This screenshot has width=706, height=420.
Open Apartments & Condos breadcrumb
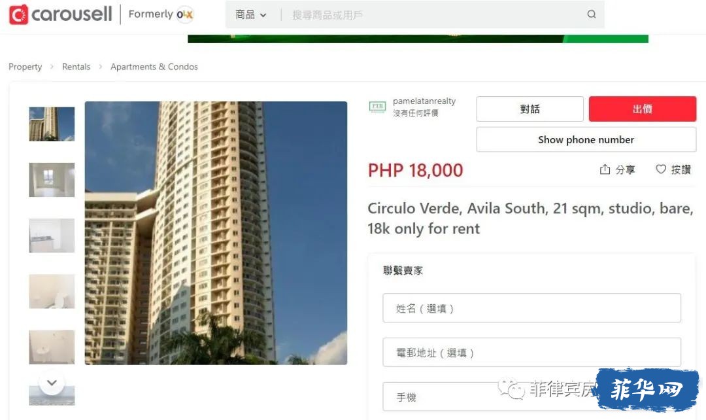154,67
